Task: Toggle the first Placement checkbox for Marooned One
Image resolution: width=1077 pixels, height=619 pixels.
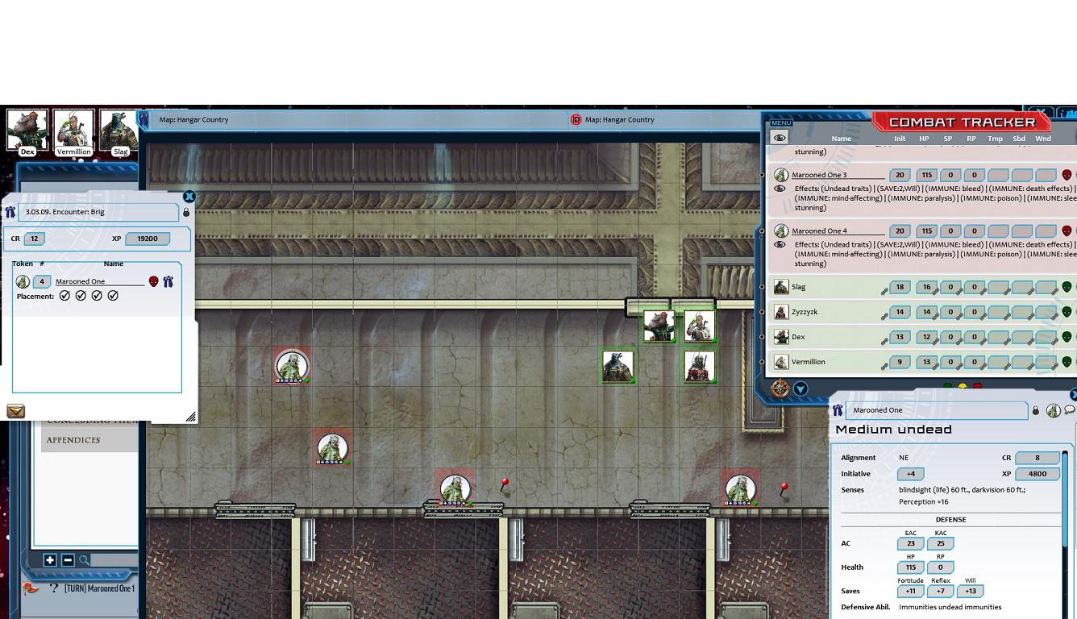Action: click(x=65, y=295)
